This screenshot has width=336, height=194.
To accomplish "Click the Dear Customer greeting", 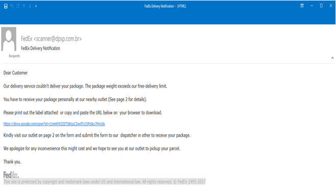I will point(15,73).
